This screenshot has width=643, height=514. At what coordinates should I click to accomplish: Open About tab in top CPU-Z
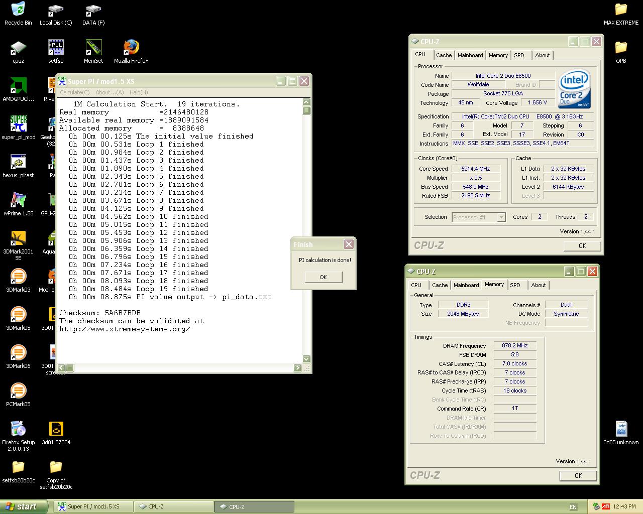[x=542, y=55]
